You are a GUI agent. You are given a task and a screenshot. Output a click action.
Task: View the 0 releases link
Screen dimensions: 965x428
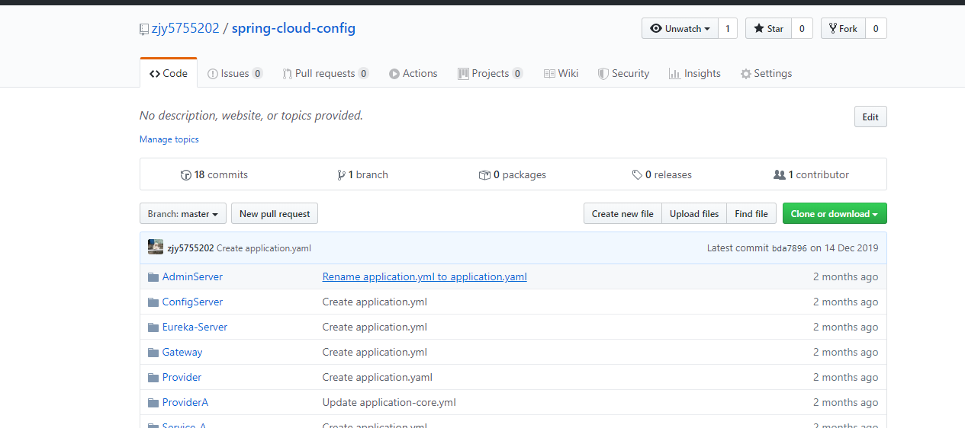point(662,175)
